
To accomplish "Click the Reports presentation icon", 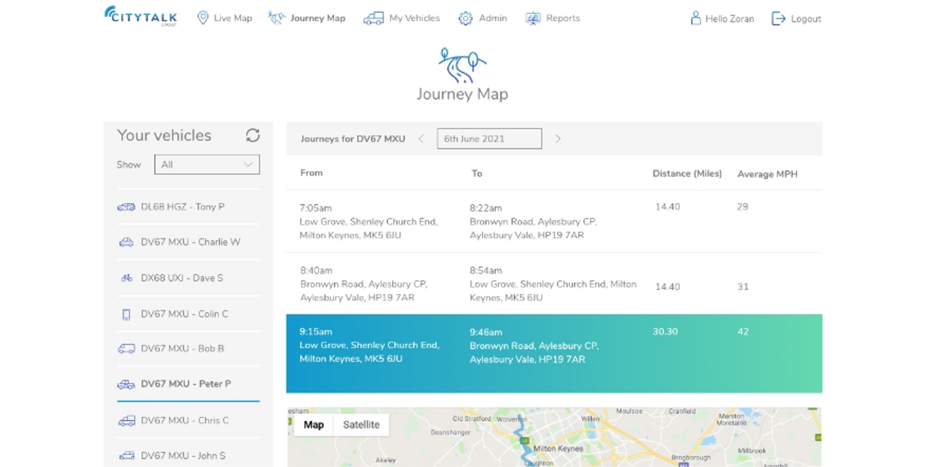I will point(533,19).
